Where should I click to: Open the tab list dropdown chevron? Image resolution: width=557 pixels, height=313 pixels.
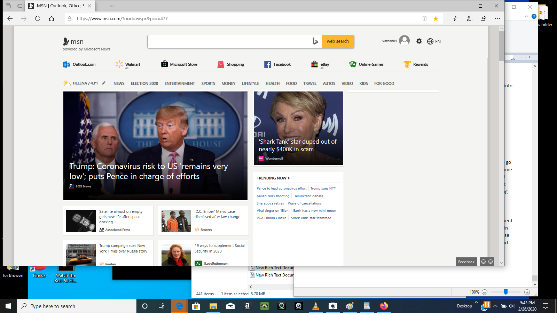112,6
